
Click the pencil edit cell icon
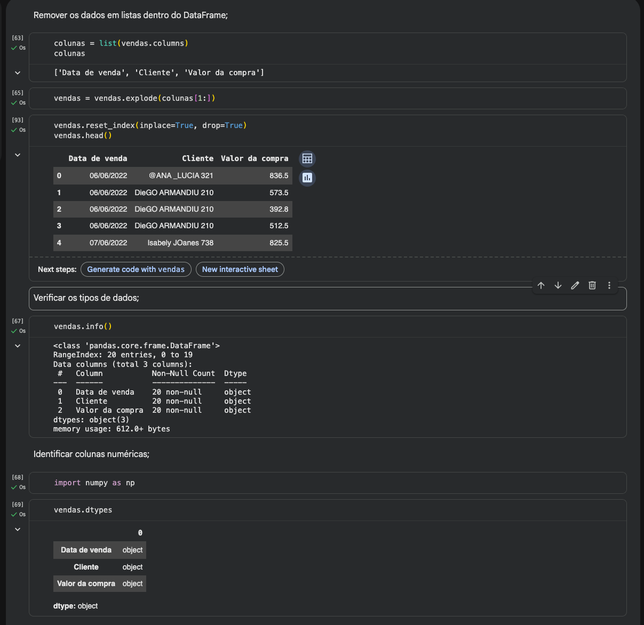pos(575,285)
